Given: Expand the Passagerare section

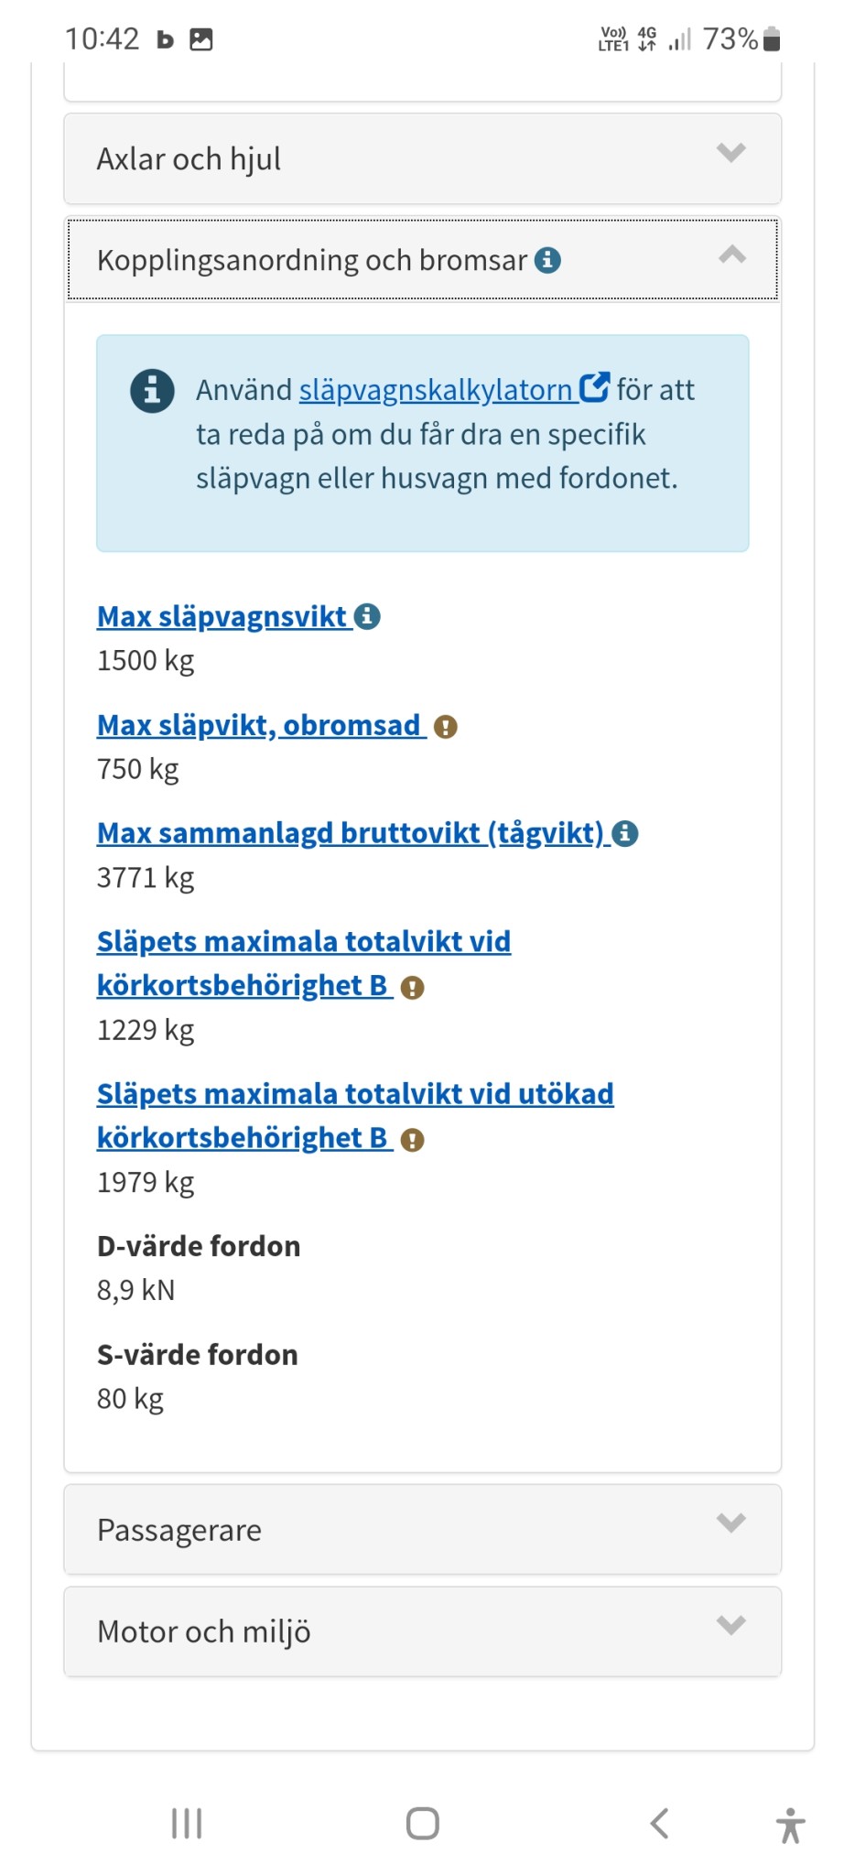Looking at the screenshot, I should click(422, 1530).
